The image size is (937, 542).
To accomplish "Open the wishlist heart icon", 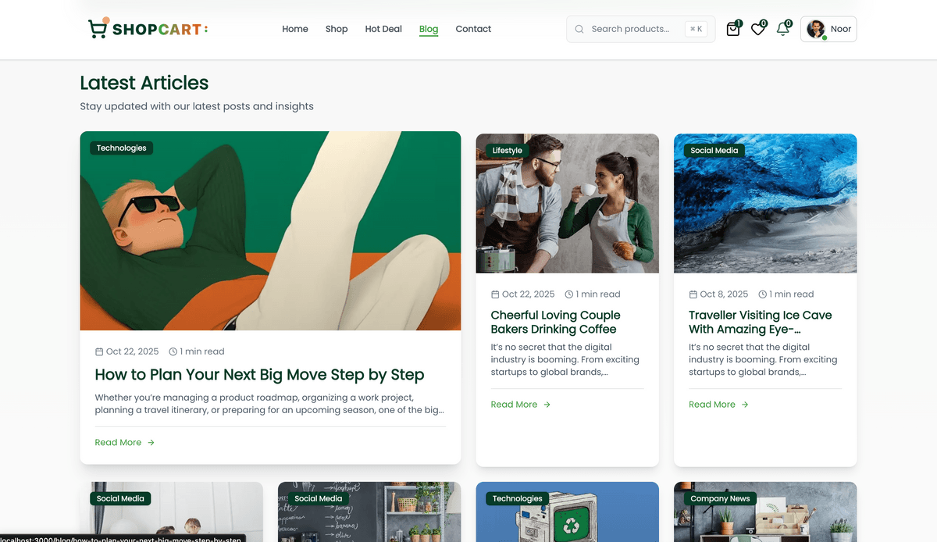I will (x=757, y=30).
